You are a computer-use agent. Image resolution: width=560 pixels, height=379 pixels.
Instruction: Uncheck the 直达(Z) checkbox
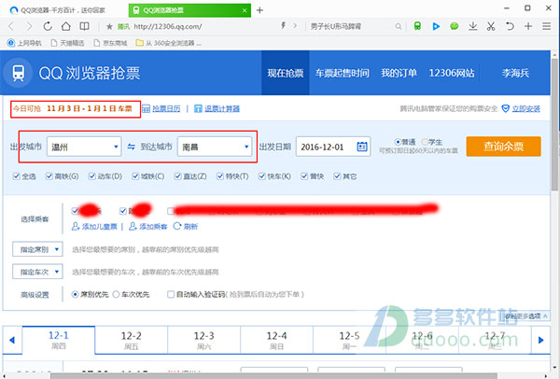coord(178,176)
